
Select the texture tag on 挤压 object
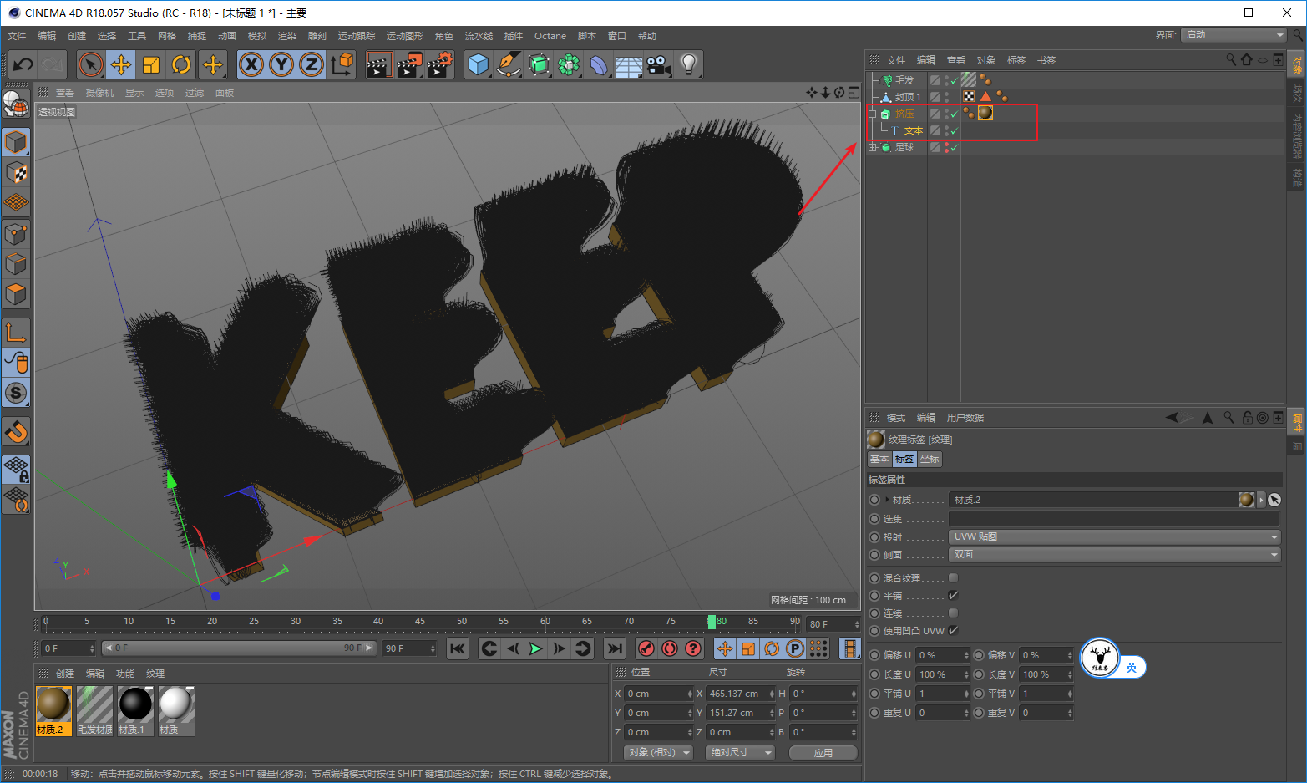985,113
